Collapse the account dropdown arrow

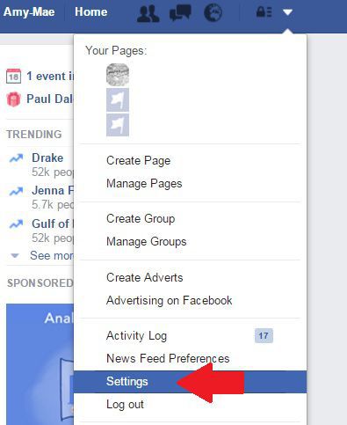pyautogui.click(x=287, y=12)
